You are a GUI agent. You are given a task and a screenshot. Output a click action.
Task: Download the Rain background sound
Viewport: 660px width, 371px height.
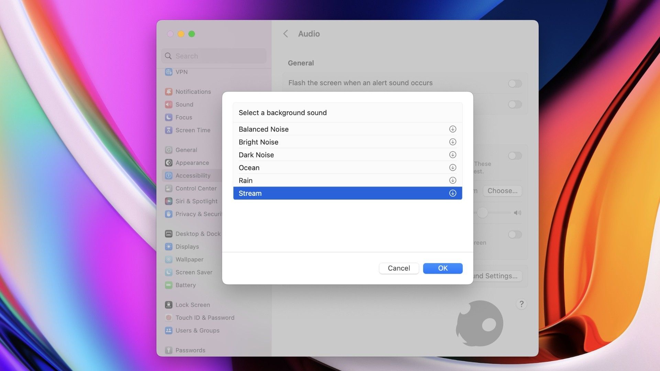point(452,180)
